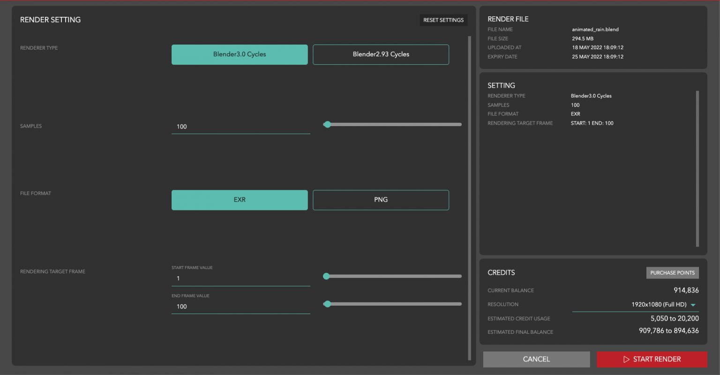Click the samples value input field
The image size is (720, 375).
click(240, 126)
